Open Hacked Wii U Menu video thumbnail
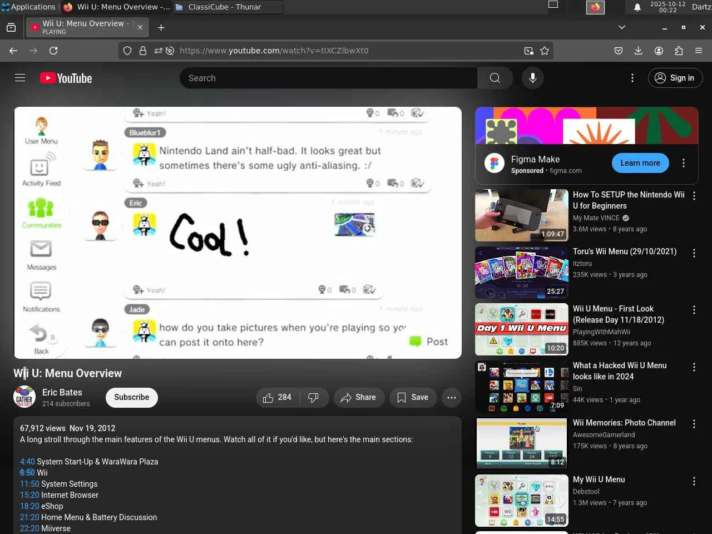The width and height of the screenshot is (712, 534). click(x=522, y=387)
